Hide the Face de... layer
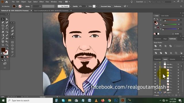This screenshot has height=103, width=184. tap(155, 64)
